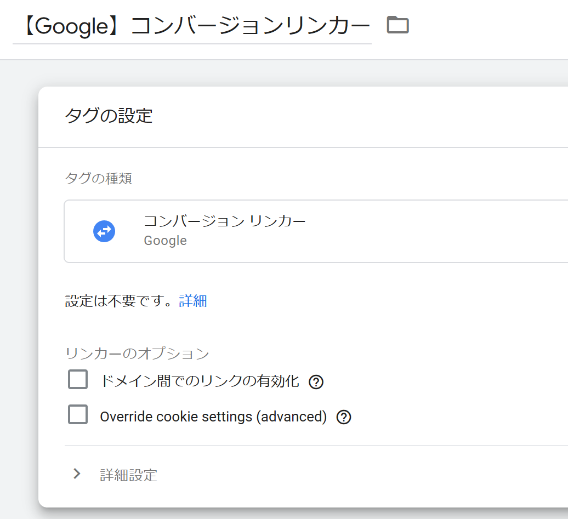Select the 詳細設定 label text
Image resolution: width=568 pixels, height=519 pixels.
(129, 475)
